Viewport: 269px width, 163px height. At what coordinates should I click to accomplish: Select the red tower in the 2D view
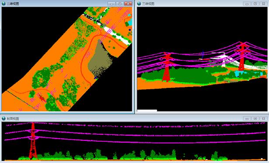point(41,98)
